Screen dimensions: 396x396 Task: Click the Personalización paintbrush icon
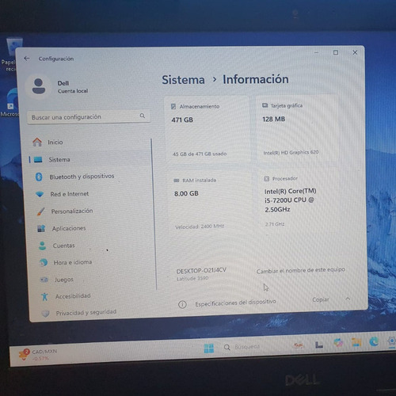pyautogui.click(x=41, y=211)
